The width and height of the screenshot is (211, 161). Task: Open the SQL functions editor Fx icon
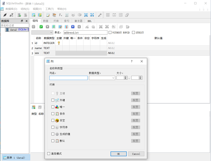(x=60, y=15)
